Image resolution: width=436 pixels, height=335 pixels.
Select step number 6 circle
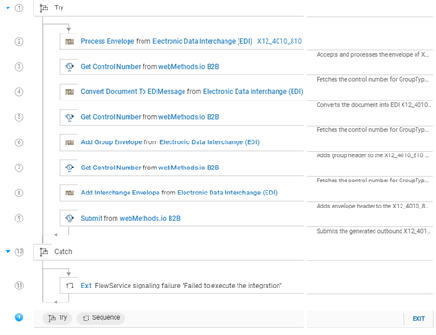click(x=19, y=142)
